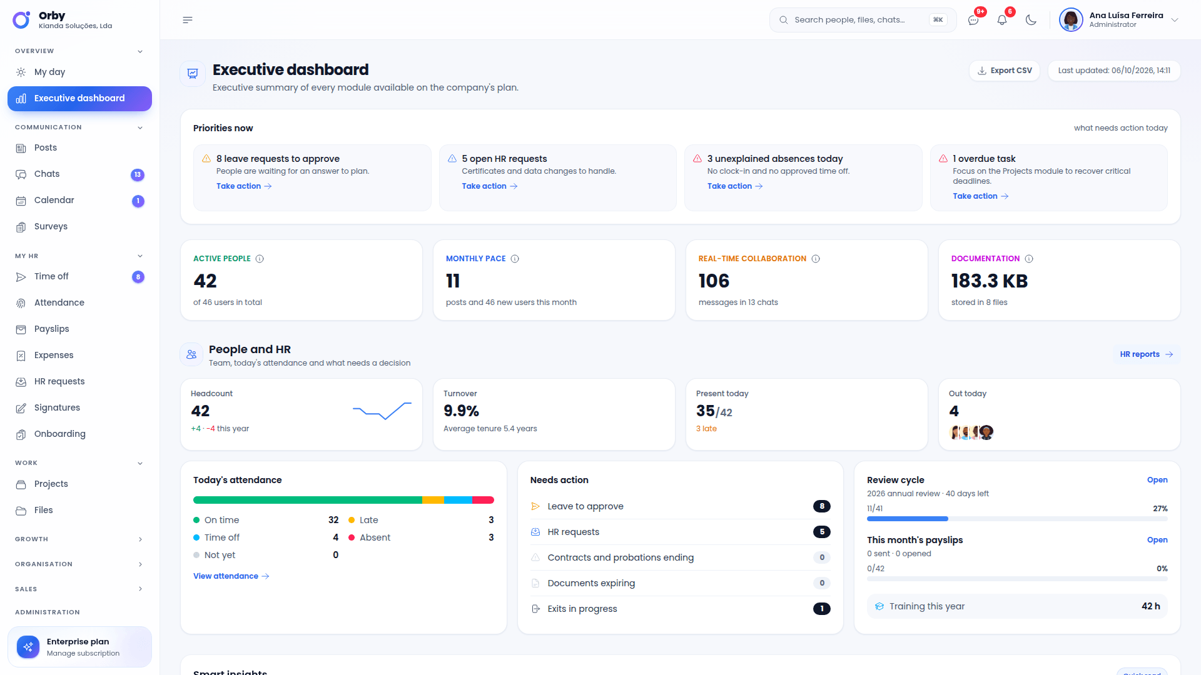
Task: Click the payslips 0/42 progress bar
Action: pyautogui.click(x=1017, y=579)
